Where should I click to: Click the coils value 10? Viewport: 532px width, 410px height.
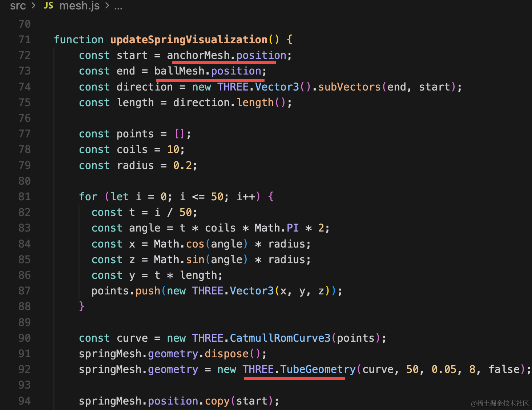(173, 149)
